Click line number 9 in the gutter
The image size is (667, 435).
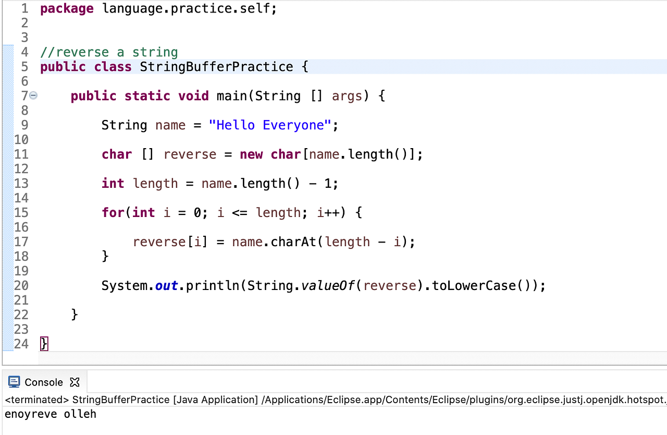[24, 125]
